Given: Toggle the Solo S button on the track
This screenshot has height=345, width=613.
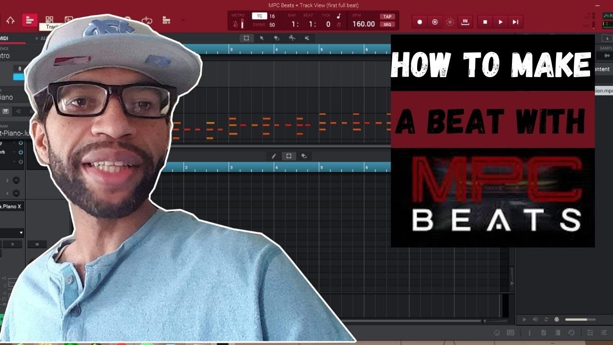Looking at the screenshot, I should (12, 244).
